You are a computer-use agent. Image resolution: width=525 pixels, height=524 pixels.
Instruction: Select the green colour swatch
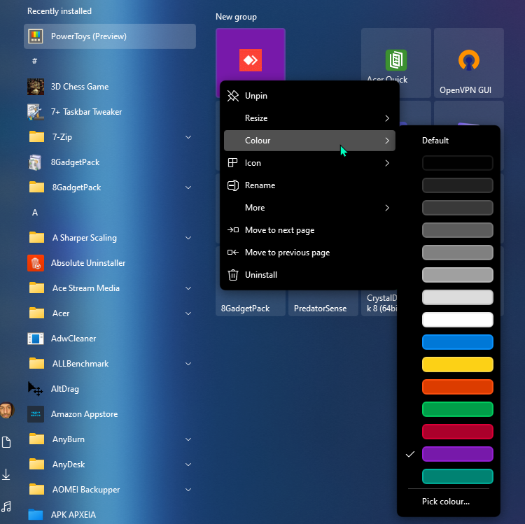coord(457,409)
